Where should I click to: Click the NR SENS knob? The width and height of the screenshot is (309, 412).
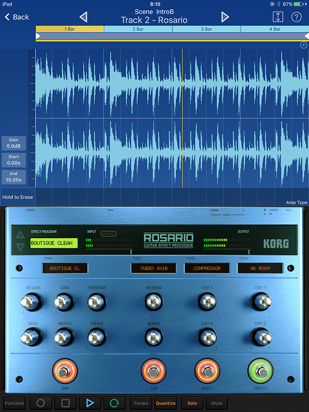point(153,302)
